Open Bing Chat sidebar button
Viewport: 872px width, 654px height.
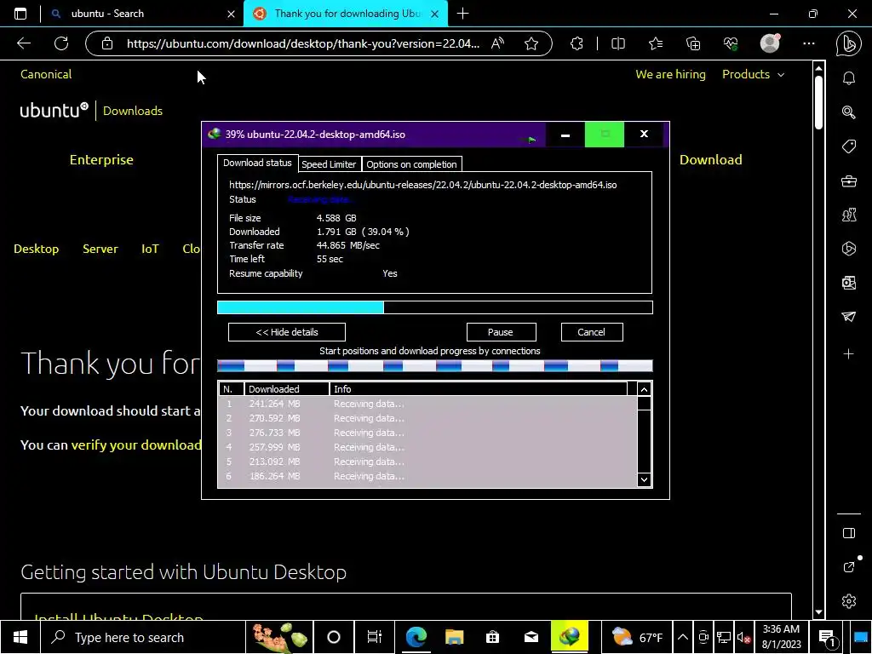click(849, 44)
